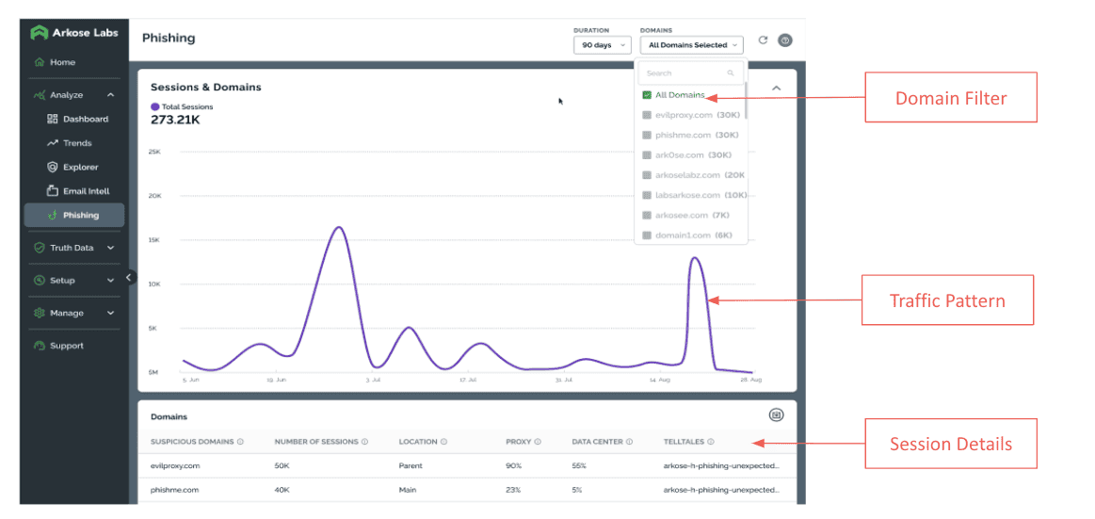Click the 50K sessions cell

(x=283, y=465)
